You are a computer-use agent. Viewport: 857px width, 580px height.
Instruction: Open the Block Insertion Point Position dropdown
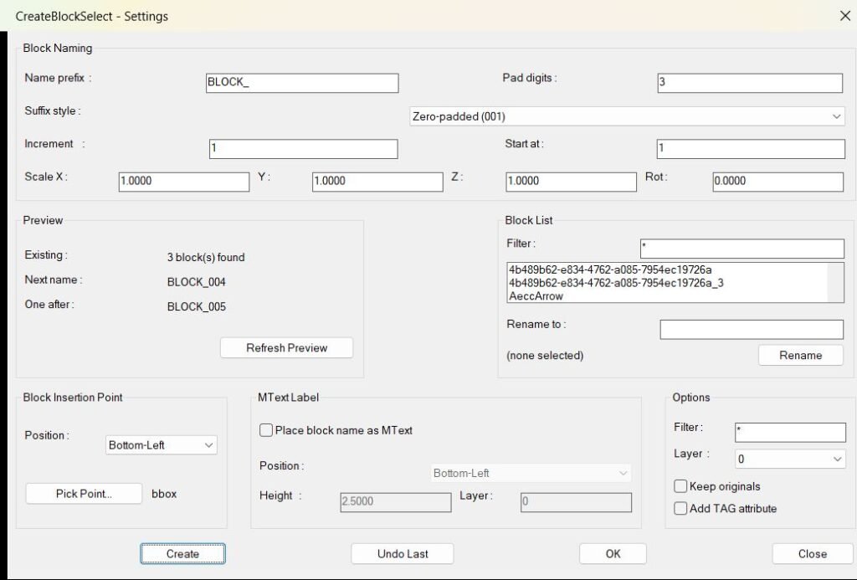pyautogui.click(x=161, y=445)
